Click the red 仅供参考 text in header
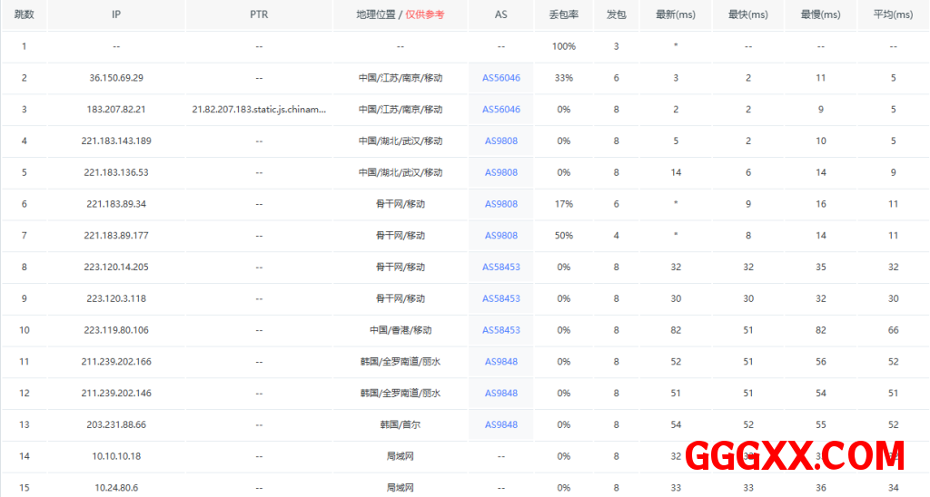 (x=425, y=15)
